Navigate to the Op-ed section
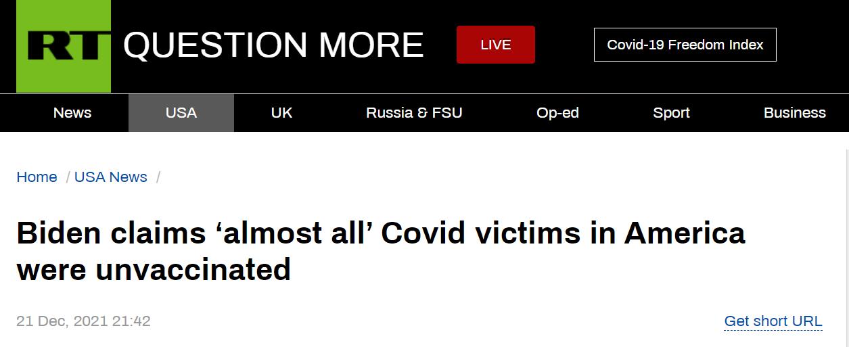This screenshot has height=347, width=849. (x=557, y=113)
